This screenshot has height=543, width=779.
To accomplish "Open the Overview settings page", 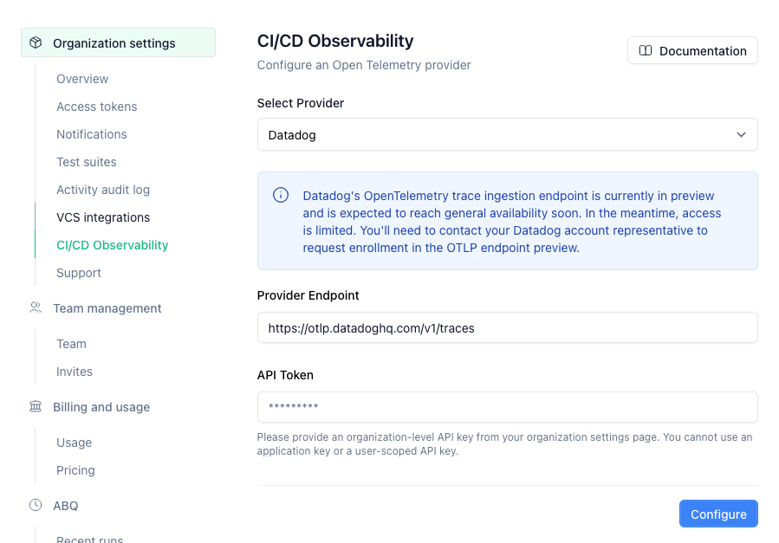I will pos(82,79).
